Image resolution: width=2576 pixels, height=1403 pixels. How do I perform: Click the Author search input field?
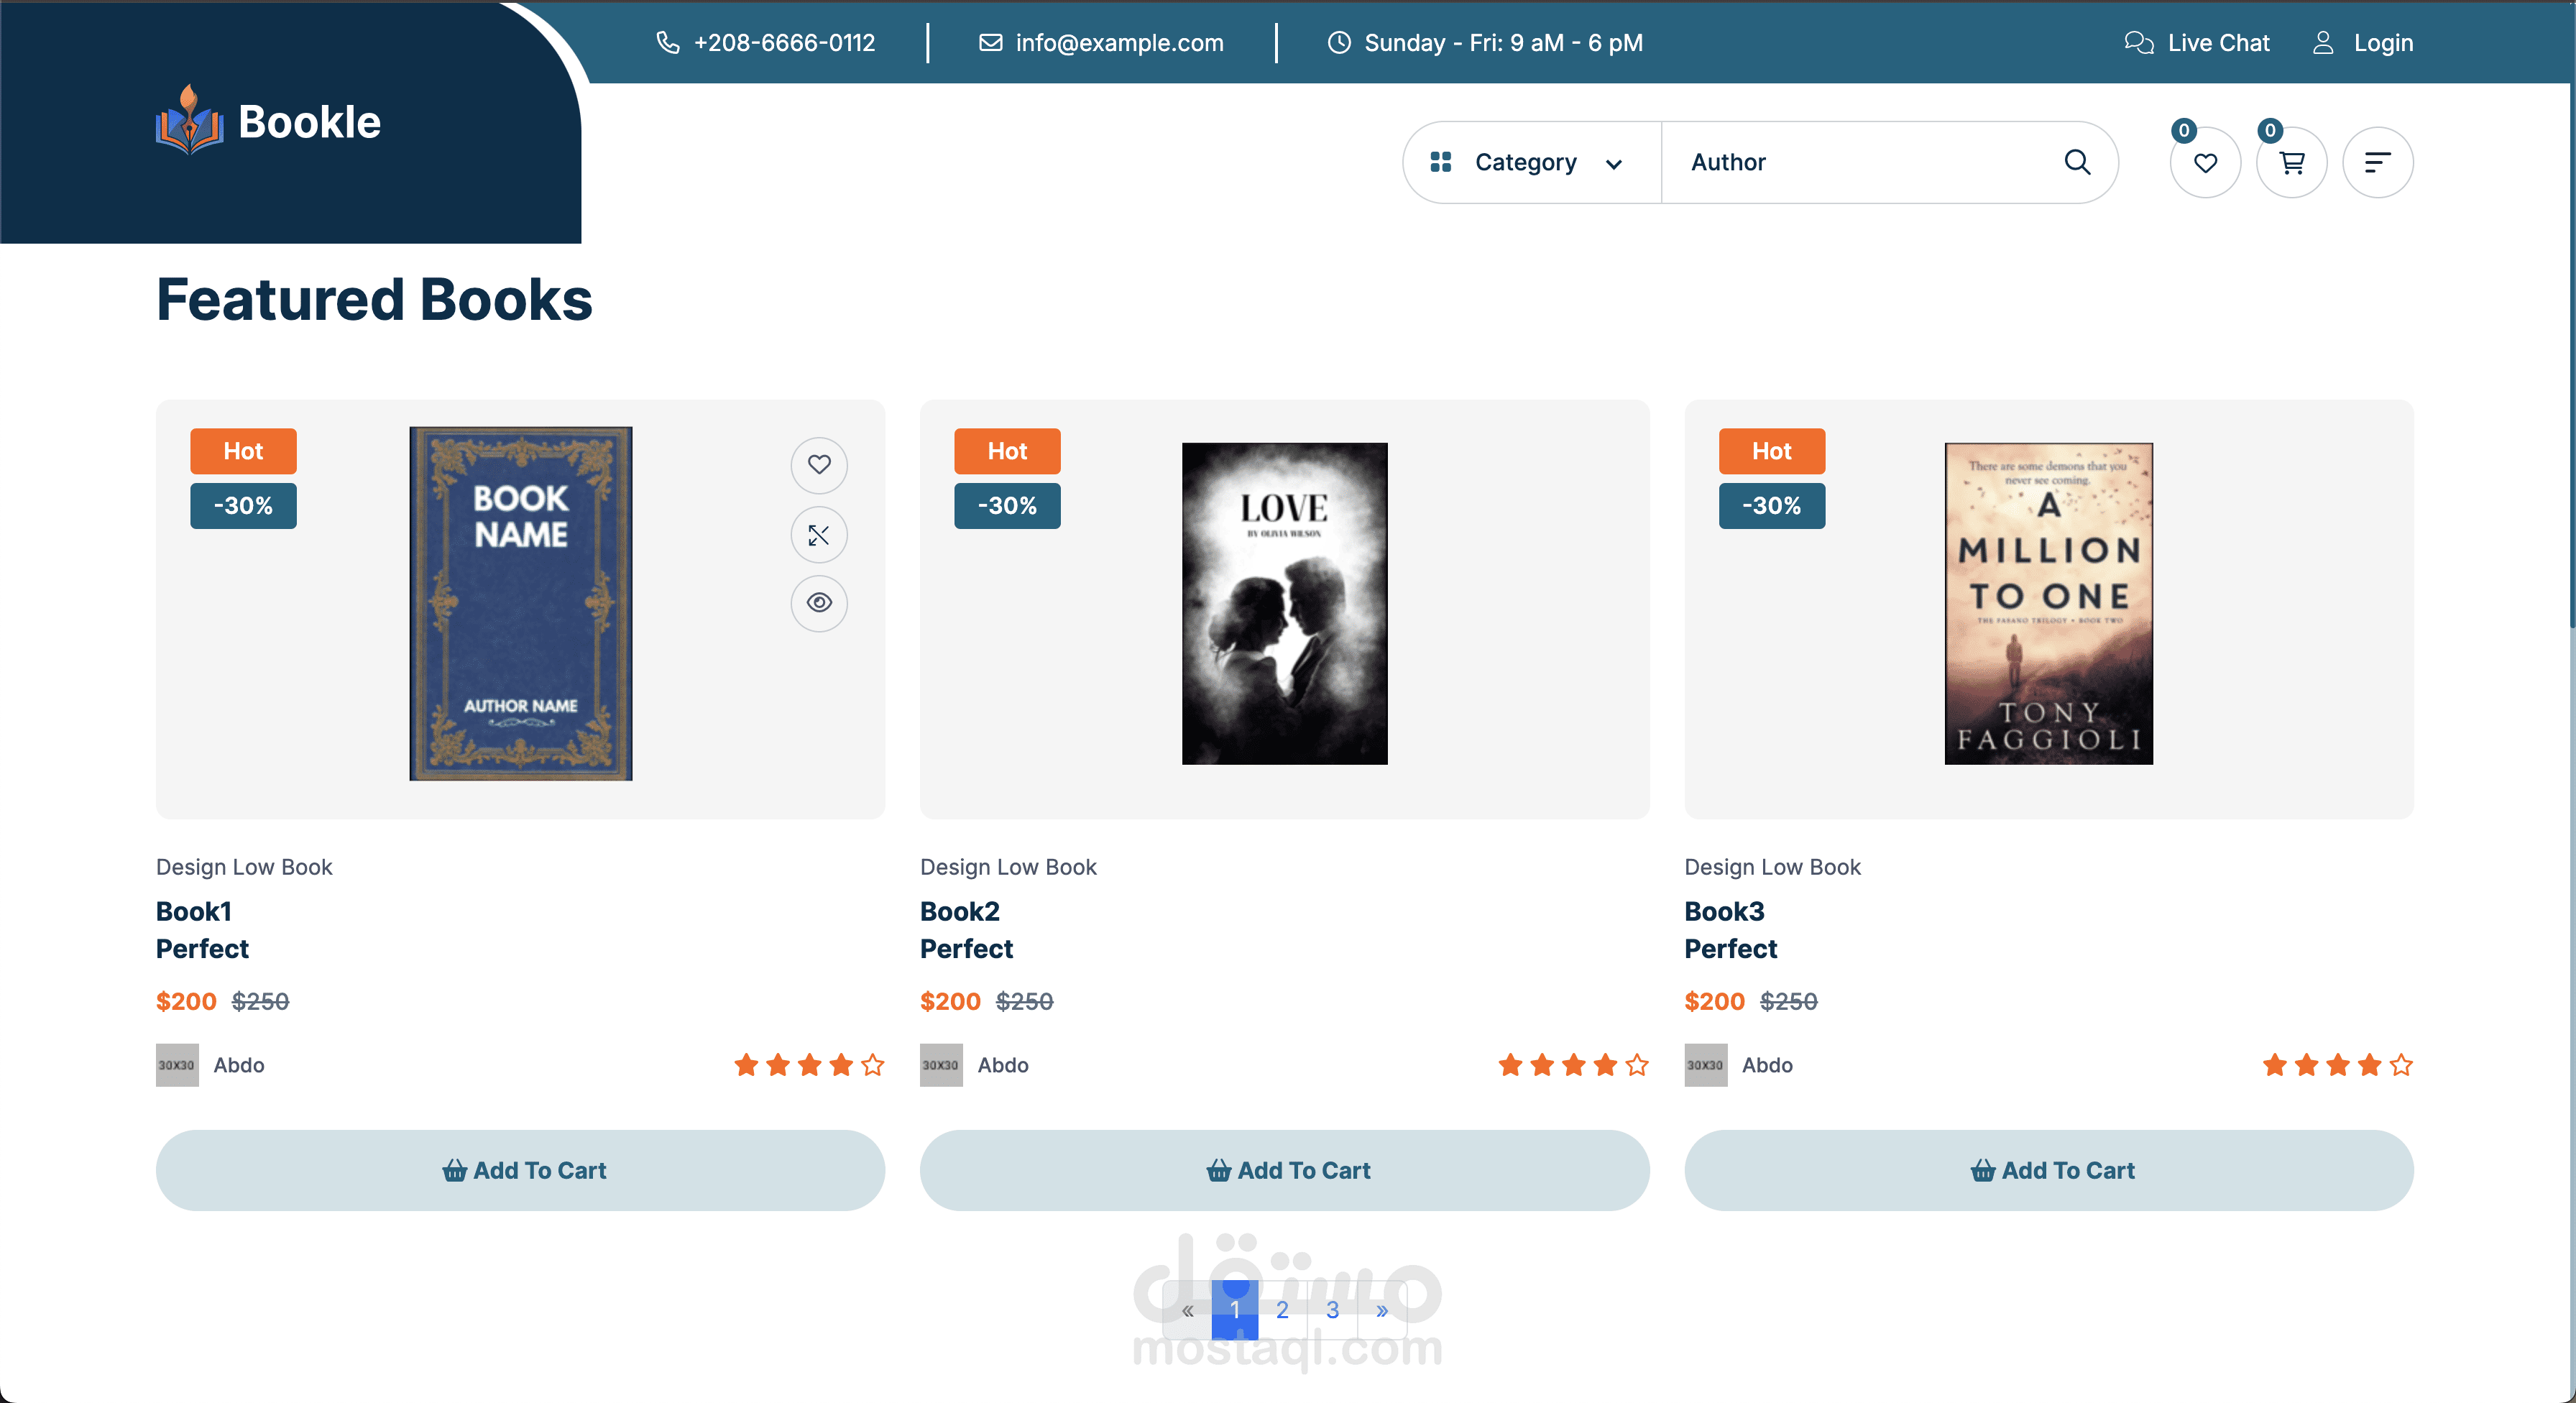1860,162
